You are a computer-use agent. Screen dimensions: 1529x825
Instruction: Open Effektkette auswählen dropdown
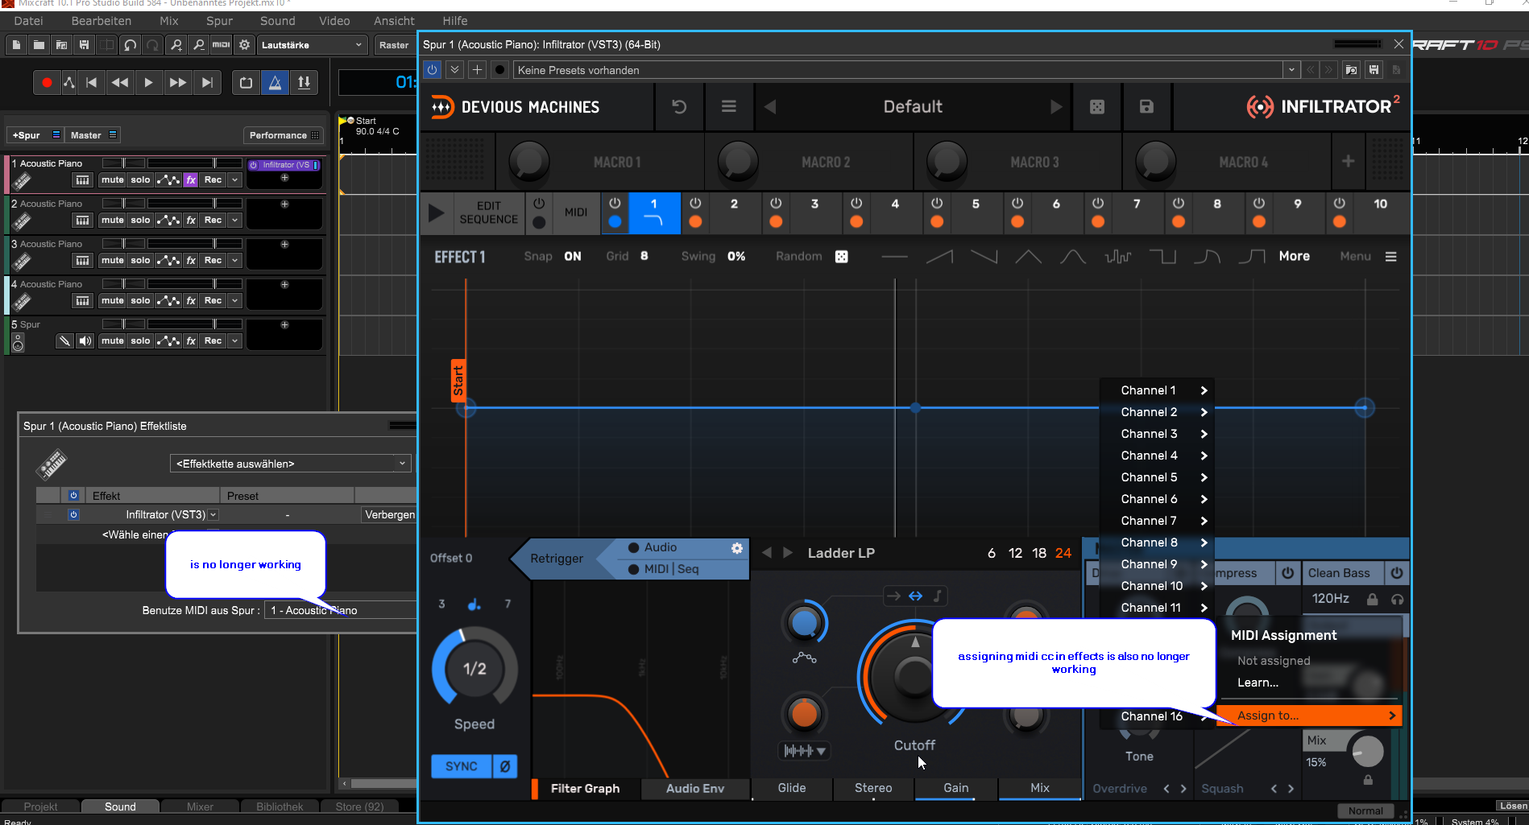[x=291, y=464]
